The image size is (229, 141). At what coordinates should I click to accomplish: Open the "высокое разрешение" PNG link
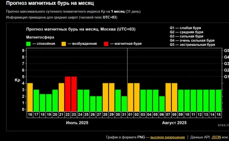pos(168,137)
